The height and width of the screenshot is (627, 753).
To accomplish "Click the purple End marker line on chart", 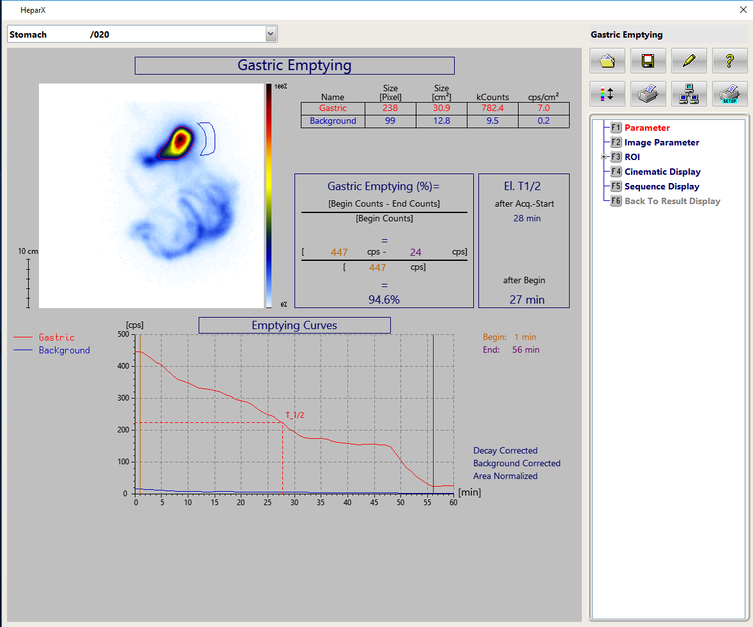I will coord(433,415).
